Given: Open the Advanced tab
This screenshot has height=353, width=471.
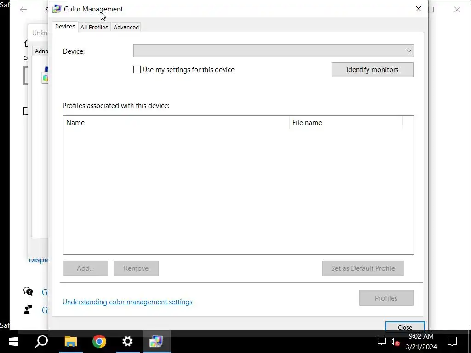Looking at the screenshot, I should tap(126, 27).
